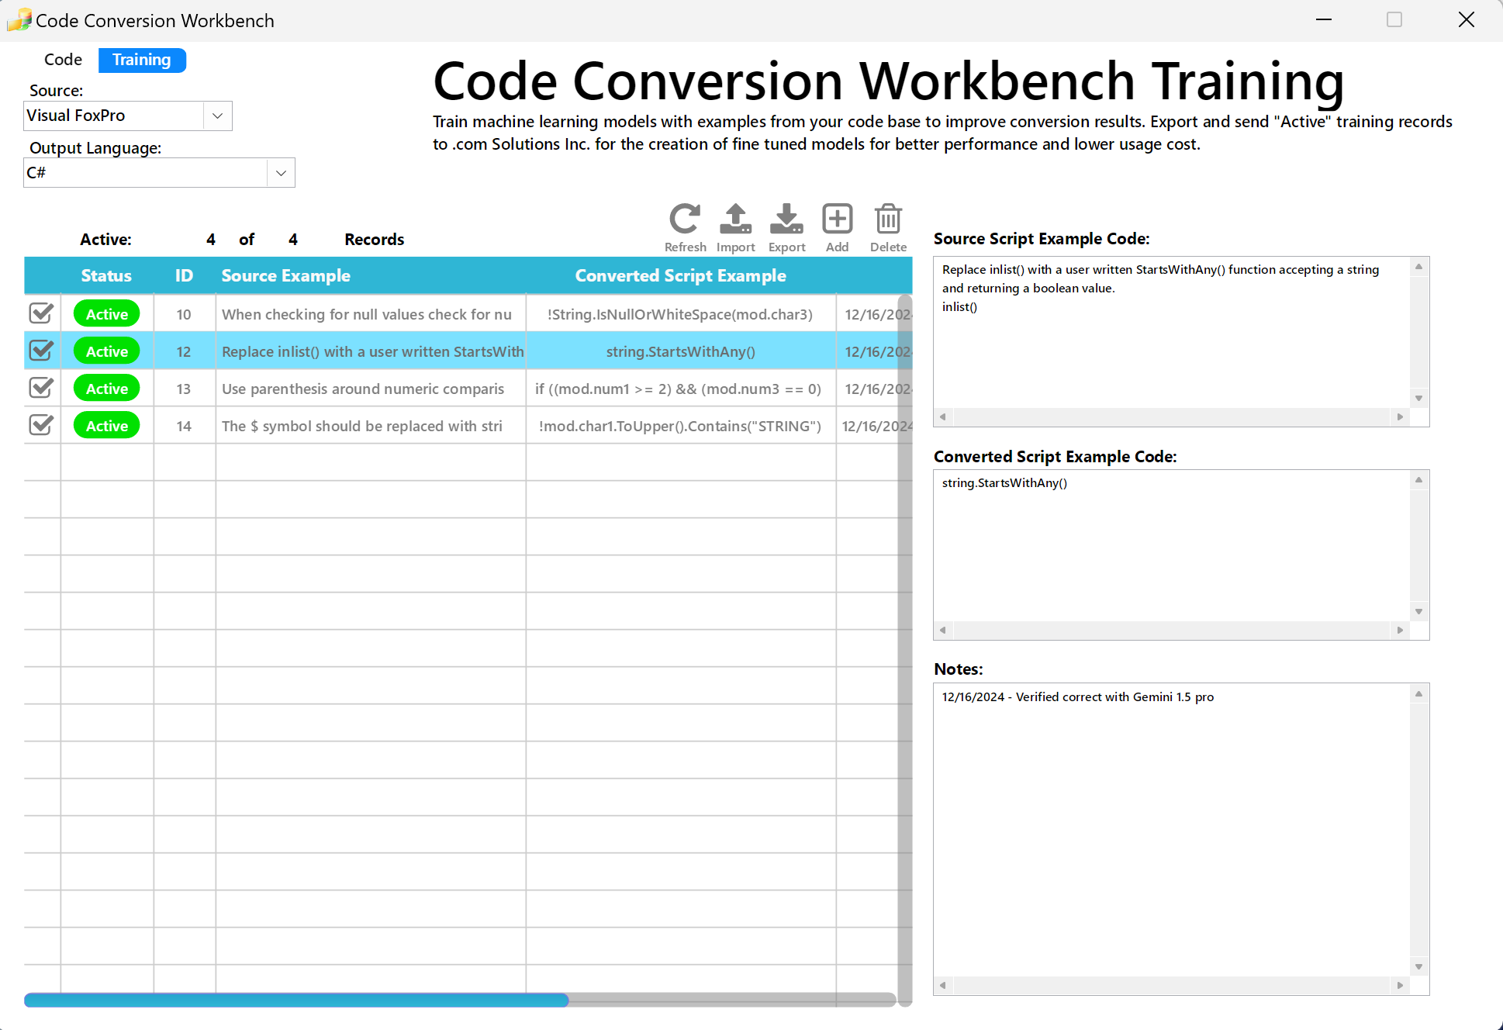This screenshot has width=1503, height=1030.
Task: Toggle the Active status on record 14
Action: pos(106,425)
